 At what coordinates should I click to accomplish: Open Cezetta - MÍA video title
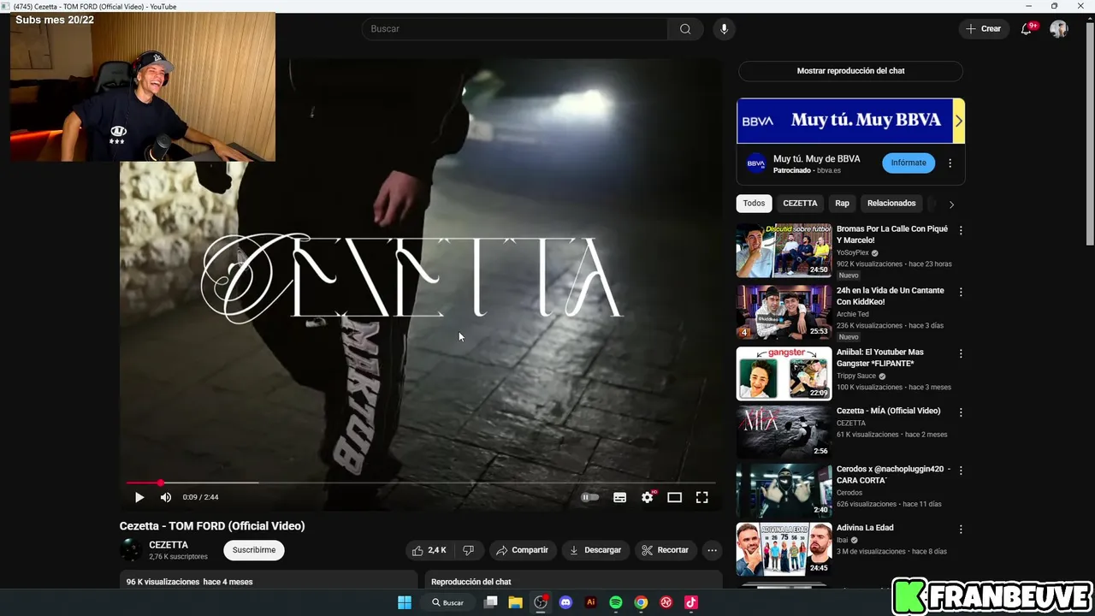pos(888,411)
